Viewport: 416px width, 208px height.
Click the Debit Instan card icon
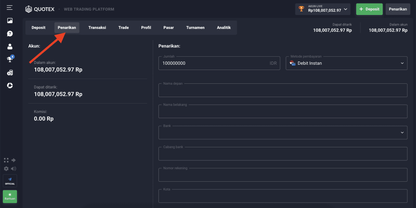click(x=292, y=63)
